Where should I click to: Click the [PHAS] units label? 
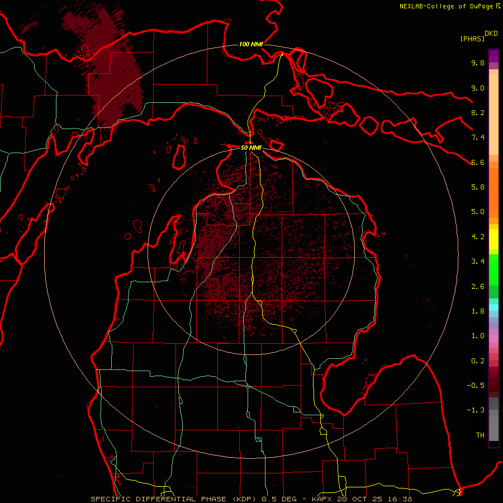point(472,39)
